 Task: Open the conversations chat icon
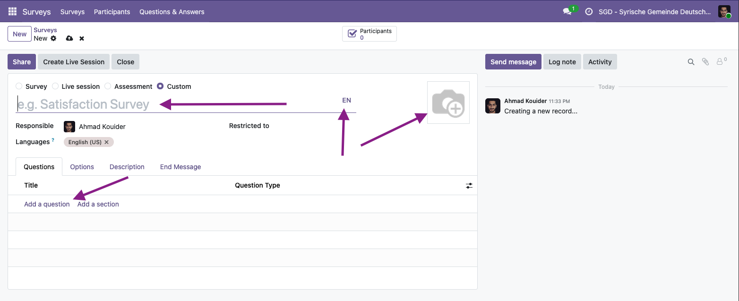pos(567,12)
